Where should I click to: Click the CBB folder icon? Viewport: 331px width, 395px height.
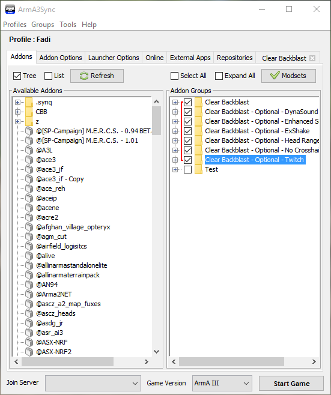(x=29, y=112)
